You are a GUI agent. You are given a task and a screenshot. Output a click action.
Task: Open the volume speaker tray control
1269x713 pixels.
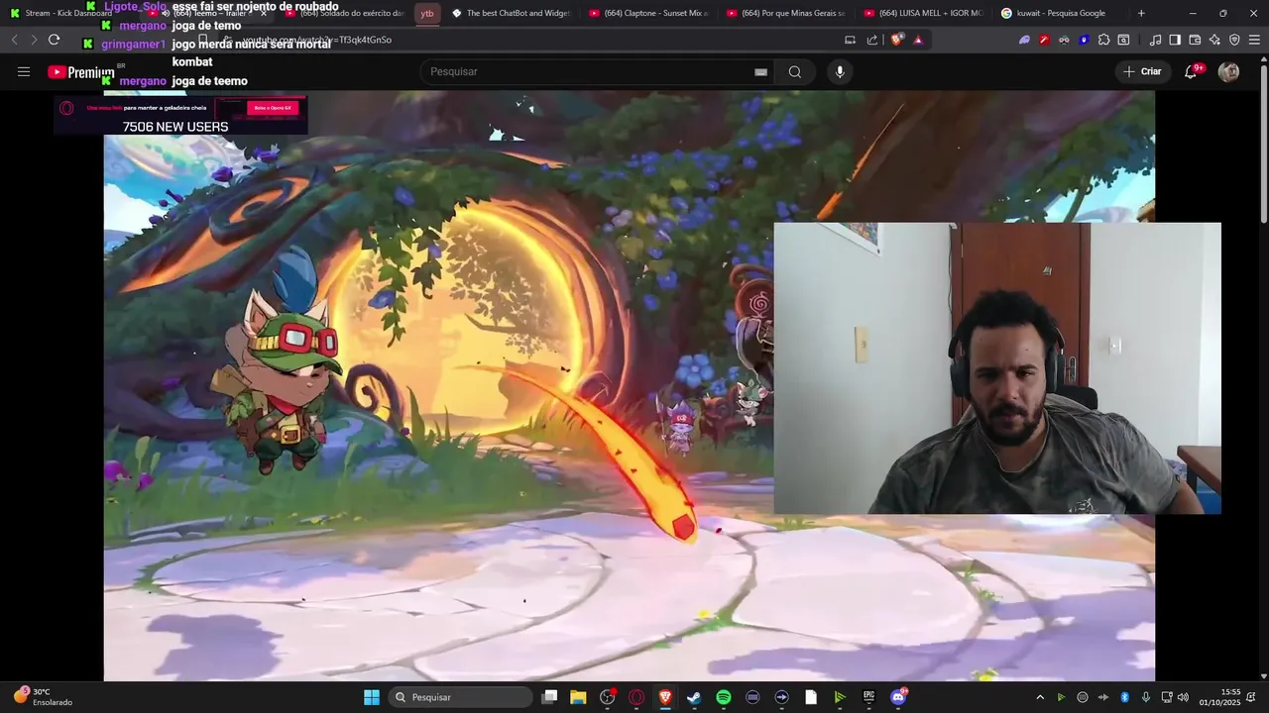point(1183,697)
